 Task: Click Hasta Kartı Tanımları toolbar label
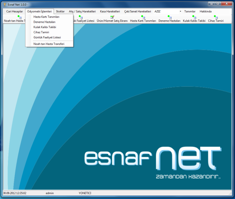click(x=143, y=21)
